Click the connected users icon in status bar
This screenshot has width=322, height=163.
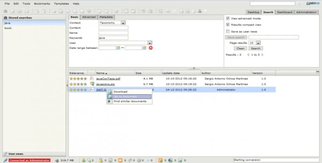coord(83,160)
